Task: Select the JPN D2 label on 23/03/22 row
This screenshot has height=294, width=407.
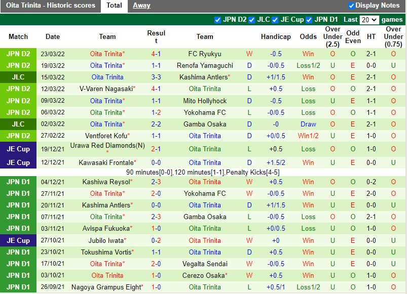Action: click(18, 54)
